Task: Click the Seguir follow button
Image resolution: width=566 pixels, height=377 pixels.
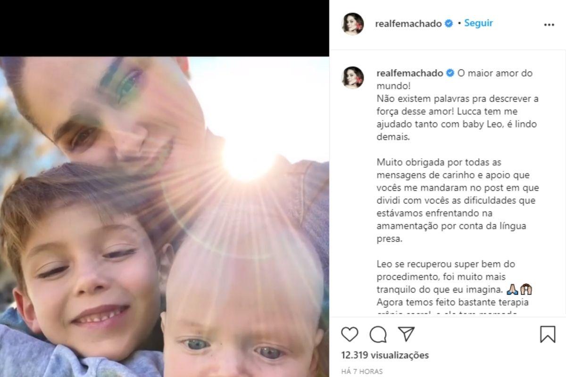Action: (478, 23)
